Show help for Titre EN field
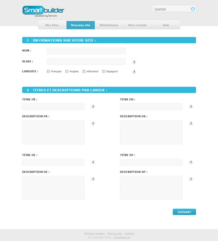This screenshot has height=241, width=218. pyautogui.click(x=191, y=106)
